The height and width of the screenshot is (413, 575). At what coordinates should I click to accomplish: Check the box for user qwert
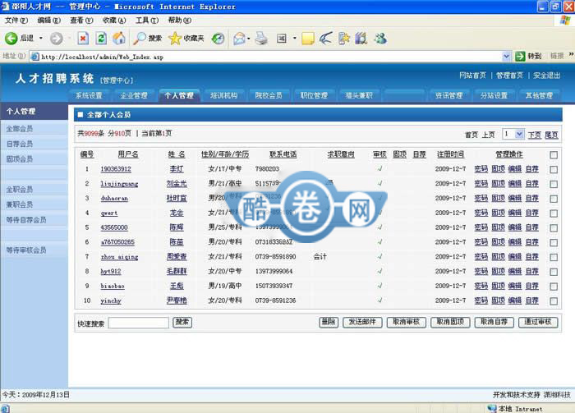coord(554,213)
